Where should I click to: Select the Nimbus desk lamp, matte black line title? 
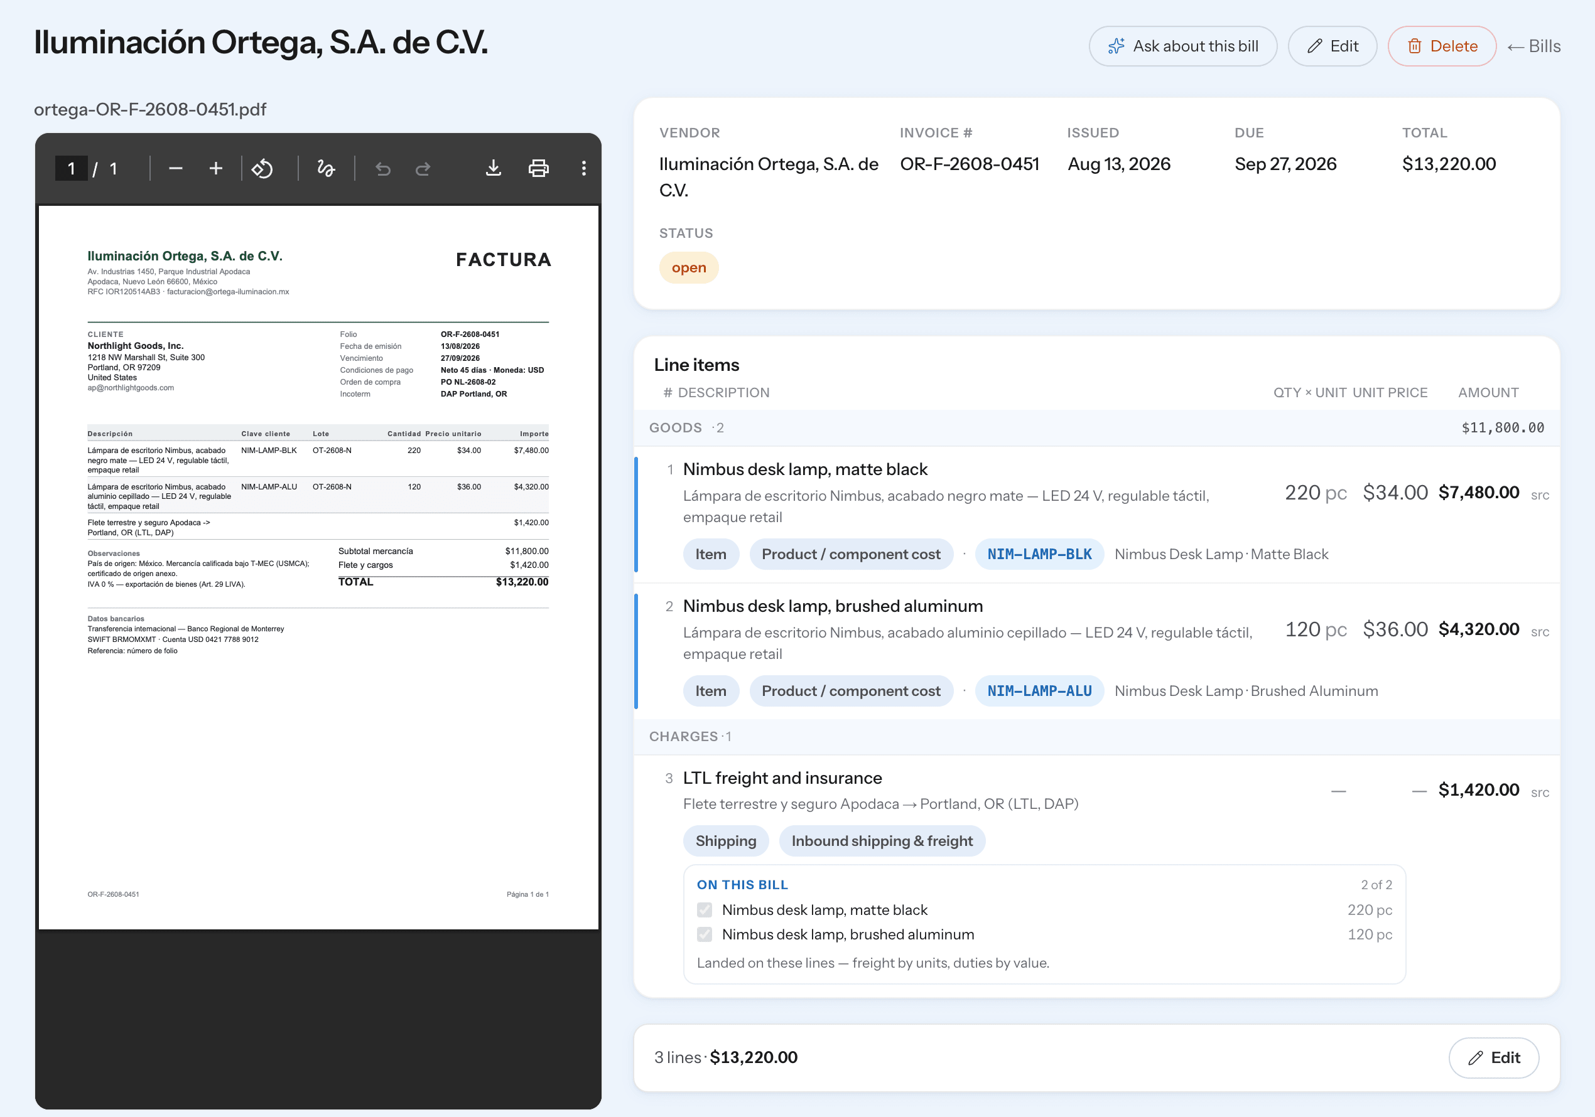point(805,469)
